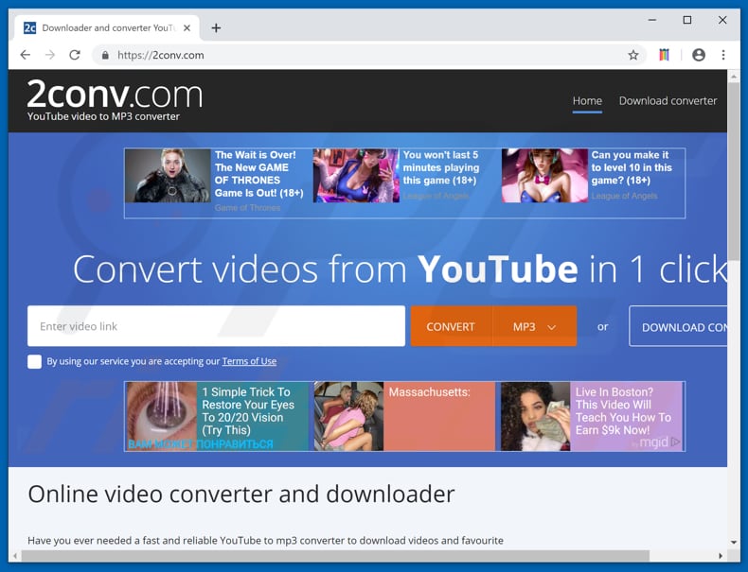748x572 pixels.
Task: Open the Chrome three-dot menu
Action: 723,55
